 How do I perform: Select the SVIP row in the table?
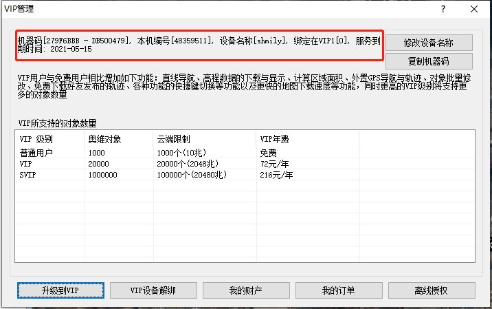[x=30, y=175]
